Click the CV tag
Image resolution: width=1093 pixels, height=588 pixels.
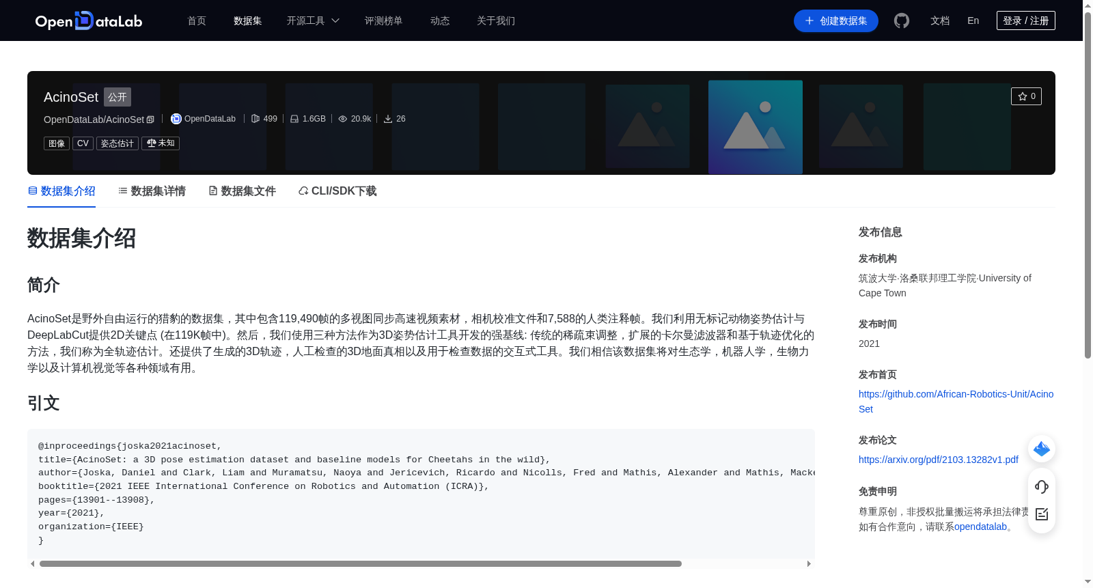83,143
